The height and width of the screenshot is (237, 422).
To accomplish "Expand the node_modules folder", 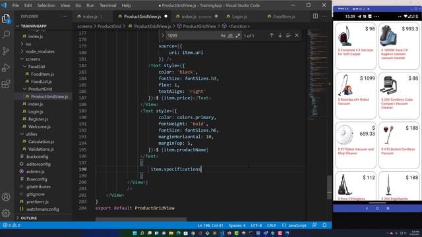I will click(40, 51).
